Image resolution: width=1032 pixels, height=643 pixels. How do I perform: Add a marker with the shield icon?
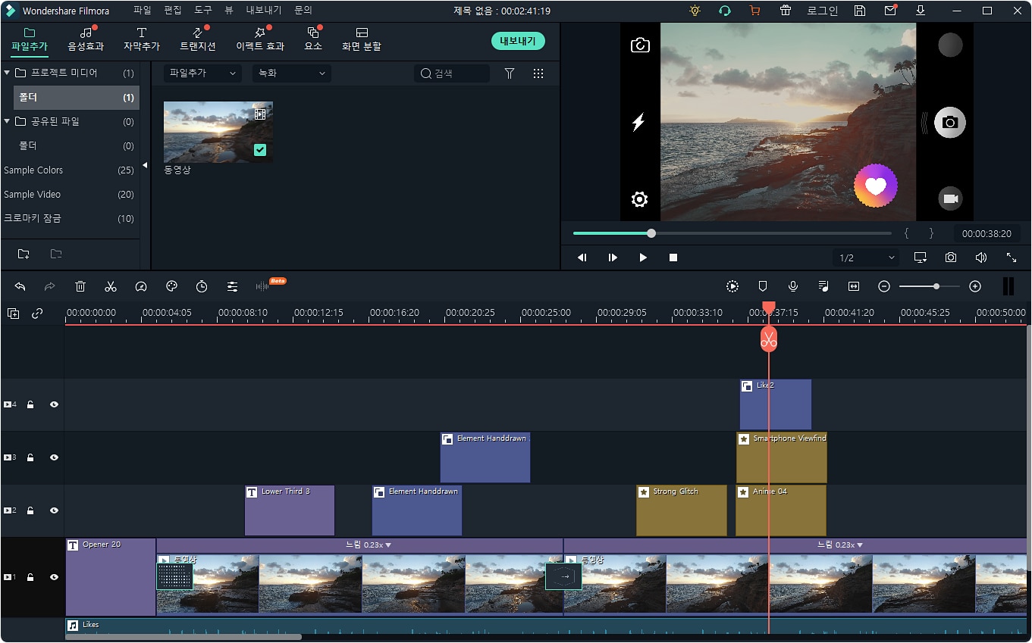(x=763, y=286)
